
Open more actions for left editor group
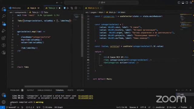pos(80,8)
